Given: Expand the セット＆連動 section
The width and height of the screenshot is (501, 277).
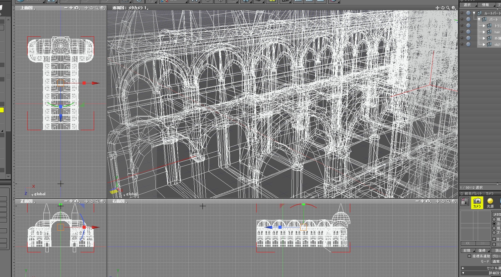Looking at the screenshot, I should [x=463, y=268].
